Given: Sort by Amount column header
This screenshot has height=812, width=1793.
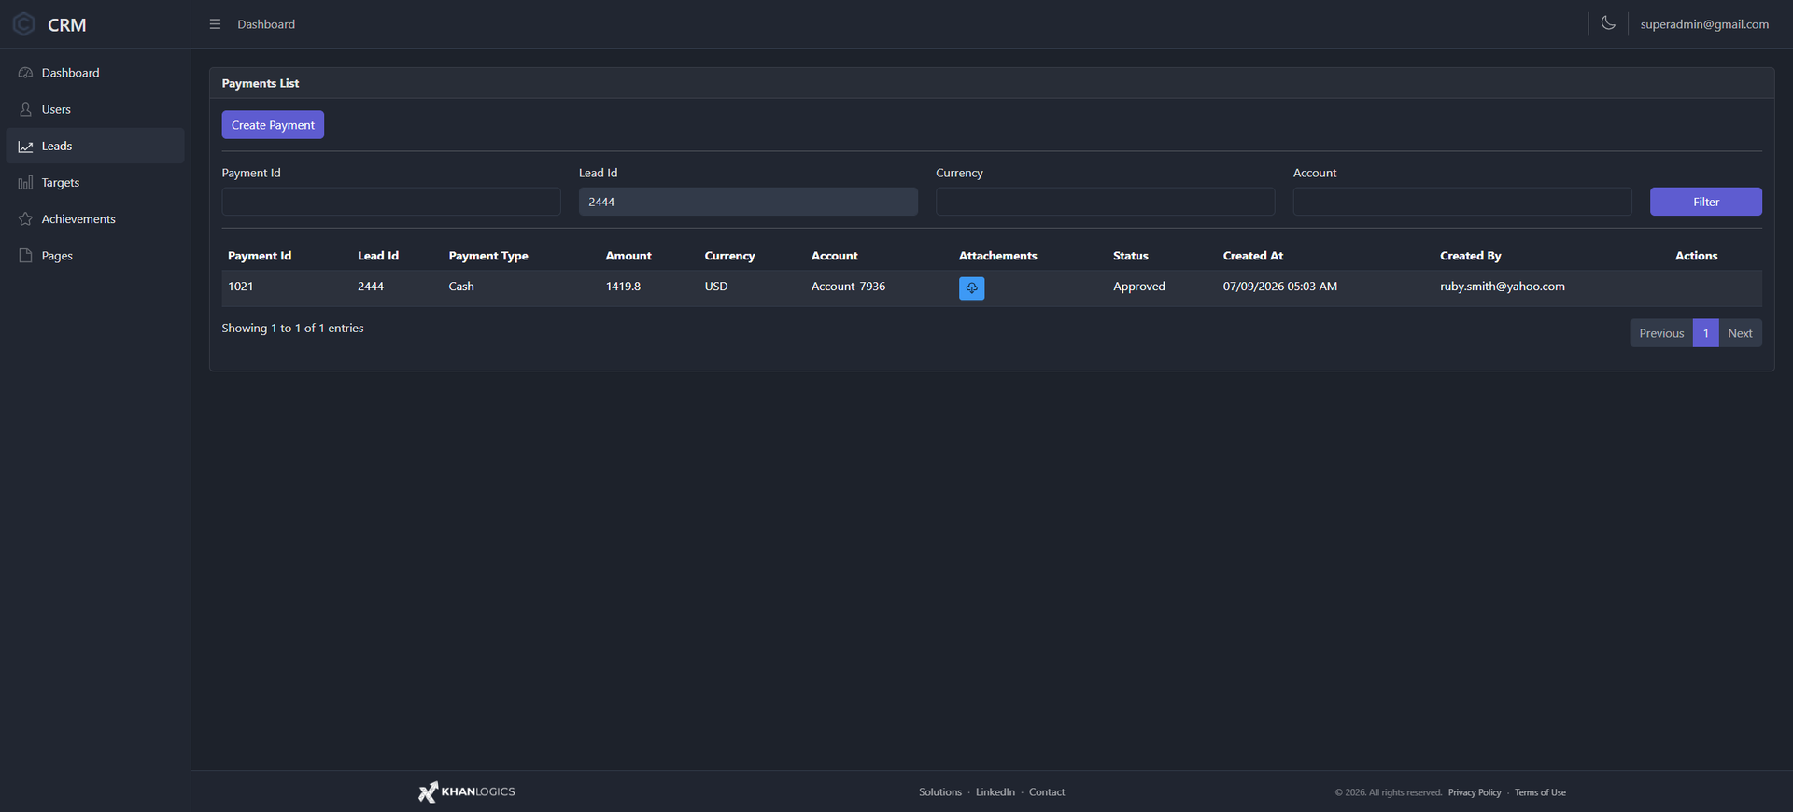Looking at the screenshot, I should 628,256.
